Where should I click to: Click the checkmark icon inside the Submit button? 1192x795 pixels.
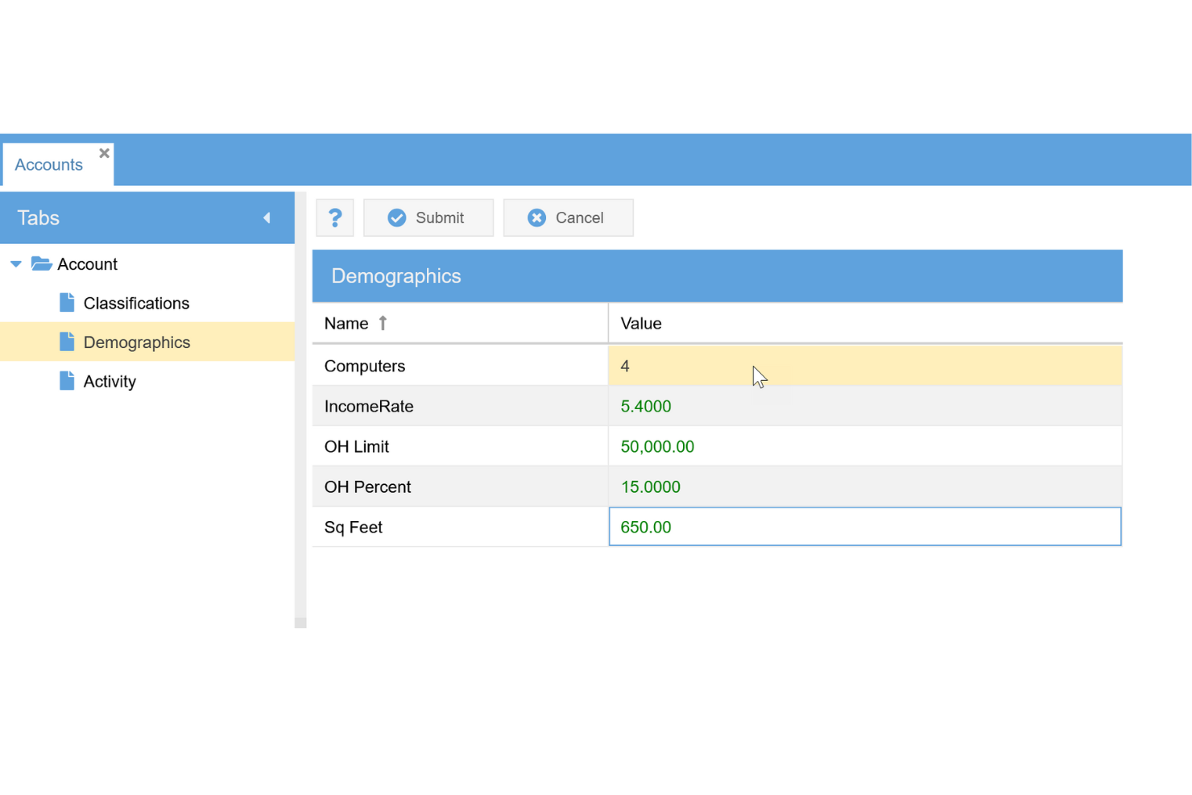tap(396, 217)
